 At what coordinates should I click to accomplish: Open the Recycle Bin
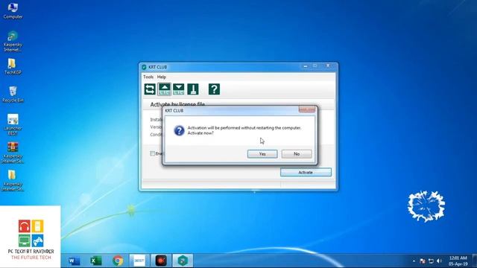[13, 95]
